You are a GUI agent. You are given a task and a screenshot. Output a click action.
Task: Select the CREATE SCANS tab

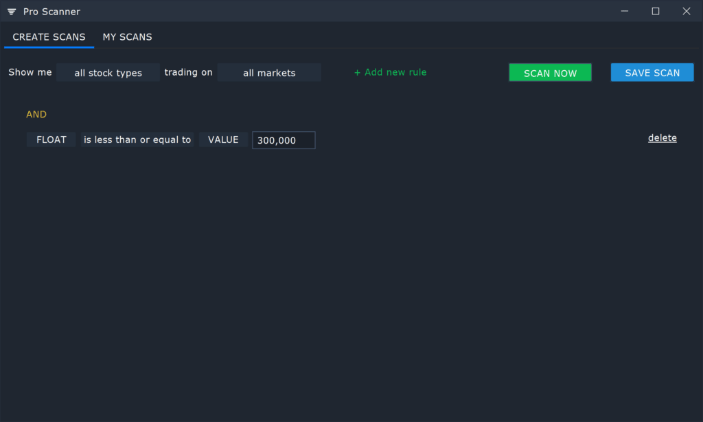[x=49, y=37]
